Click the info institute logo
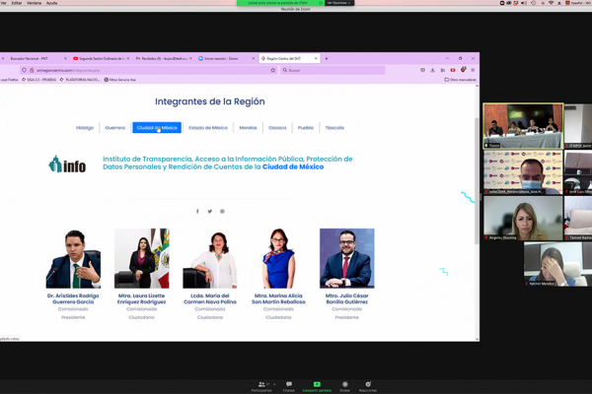Viewport: 592px width, 394px height. (x=67, y=164)
